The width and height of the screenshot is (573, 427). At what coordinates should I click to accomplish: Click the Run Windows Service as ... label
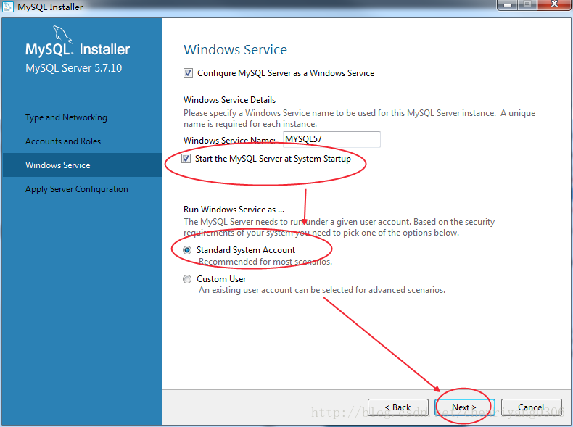coord(234,210)
